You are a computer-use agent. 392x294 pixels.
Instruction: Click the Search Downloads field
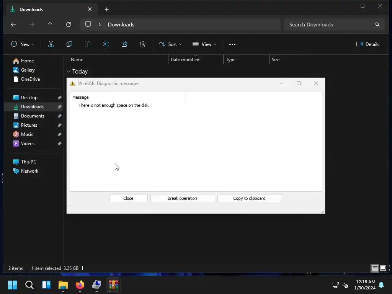click(x=334, y=24)
